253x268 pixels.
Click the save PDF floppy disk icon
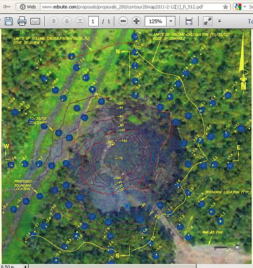point(8,21)
